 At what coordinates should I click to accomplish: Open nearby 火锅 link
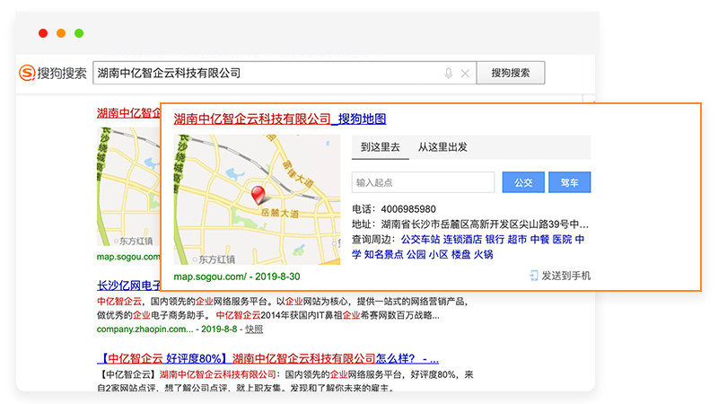(483, 255)
